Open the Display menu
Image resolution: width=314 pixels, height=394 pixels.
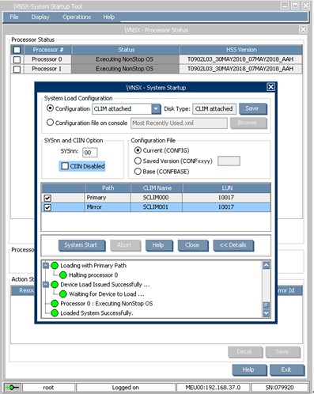(40, 17)
